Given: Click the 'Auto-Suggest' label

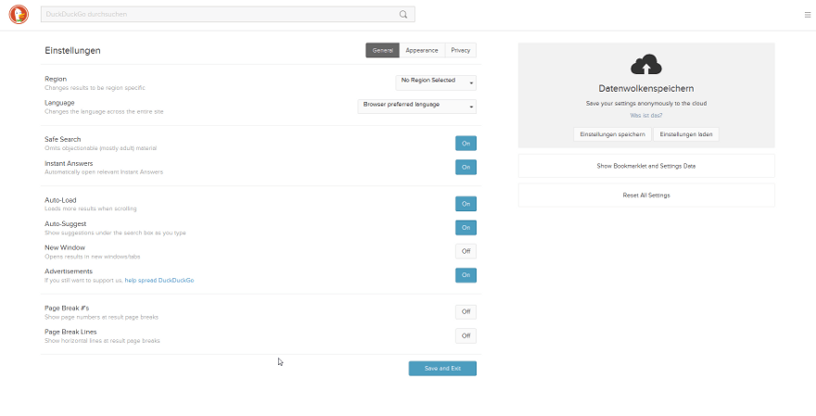Looking at the screenshot, I should pyautogui.click(x=66, y=224).
